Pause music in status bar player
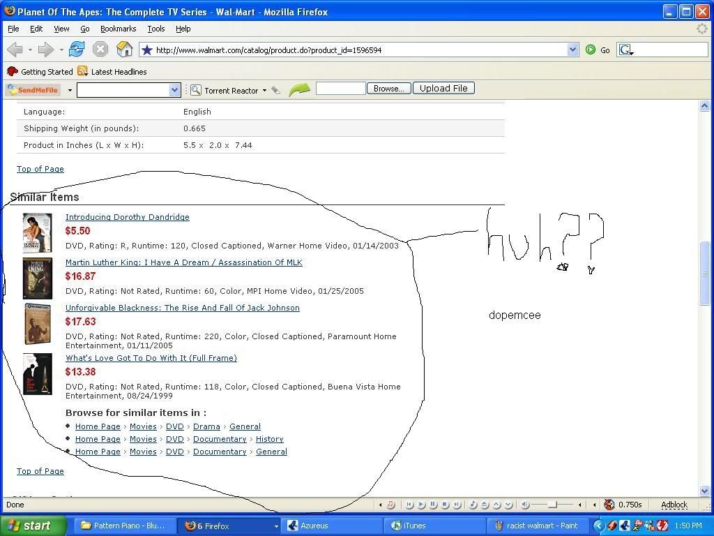 click(434, 505)
